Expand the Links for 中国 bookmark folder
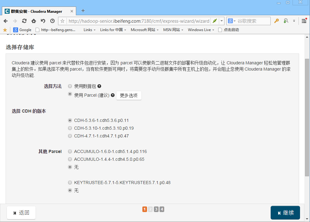This screenshot has height=222, width=310. (x=113, y=30)
